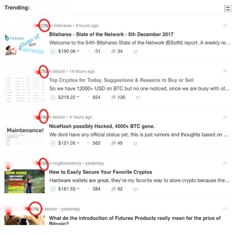
Task: Expand the $190.06 payout dropdown
Action: pos(78,51)
